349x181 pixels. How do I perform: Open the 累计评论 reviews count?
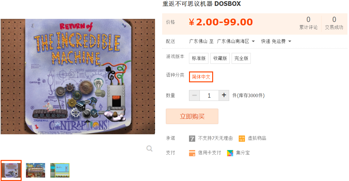(x=308, y=23)
